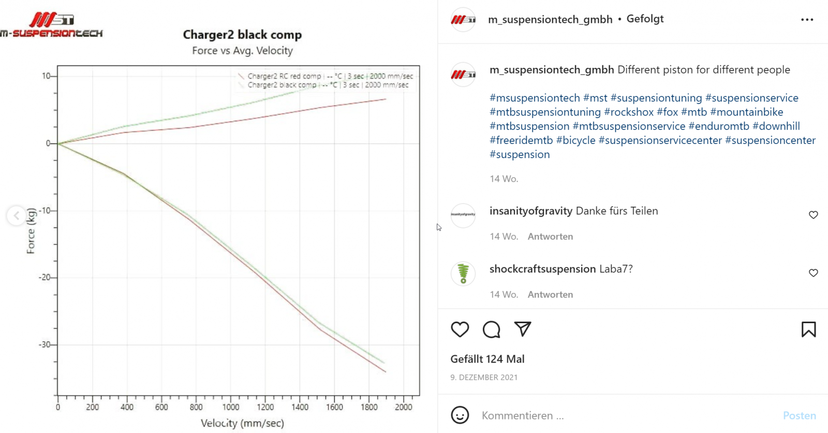Go to the previous image arrow

[x=17, y=215]
